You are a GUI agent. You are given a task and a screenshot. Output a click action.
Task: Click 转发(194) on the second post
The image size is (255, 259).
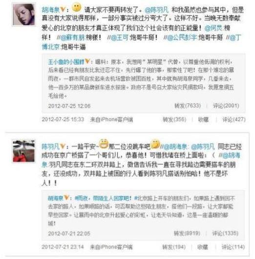click(x=174, y=247)
